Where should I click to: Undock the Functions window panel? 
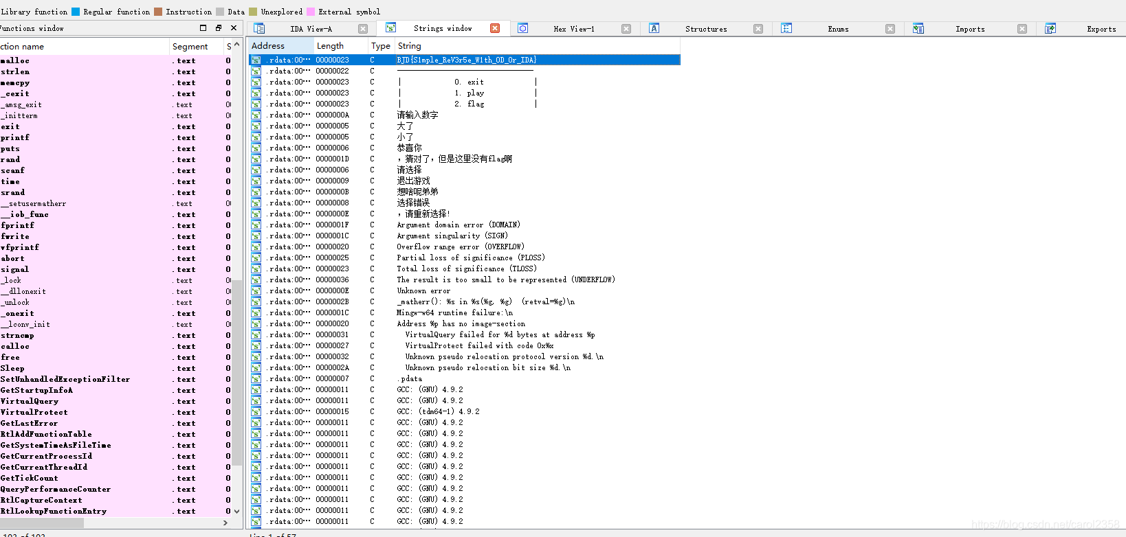(219, 28)
